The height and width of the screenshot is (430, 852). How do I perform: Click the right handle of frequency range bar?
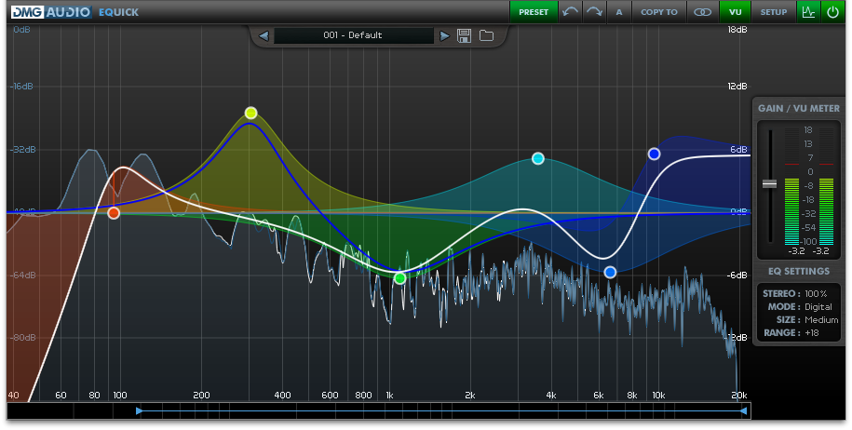click(x=744, y=411)
